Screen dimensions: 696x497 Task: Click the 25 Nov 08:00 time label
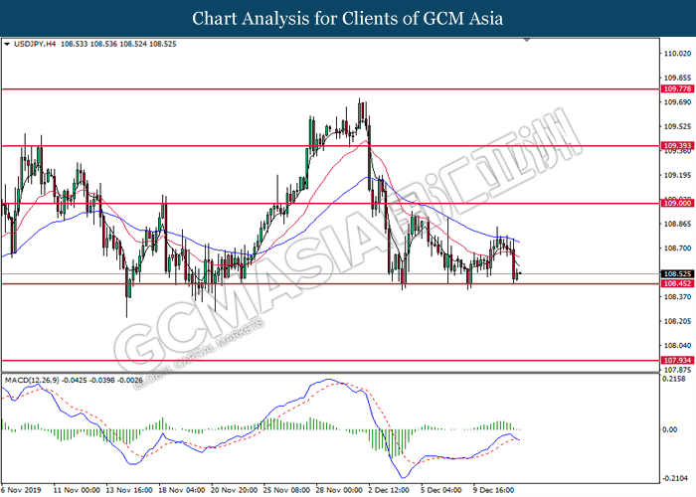pyautogui.click(x=286, y=490)
